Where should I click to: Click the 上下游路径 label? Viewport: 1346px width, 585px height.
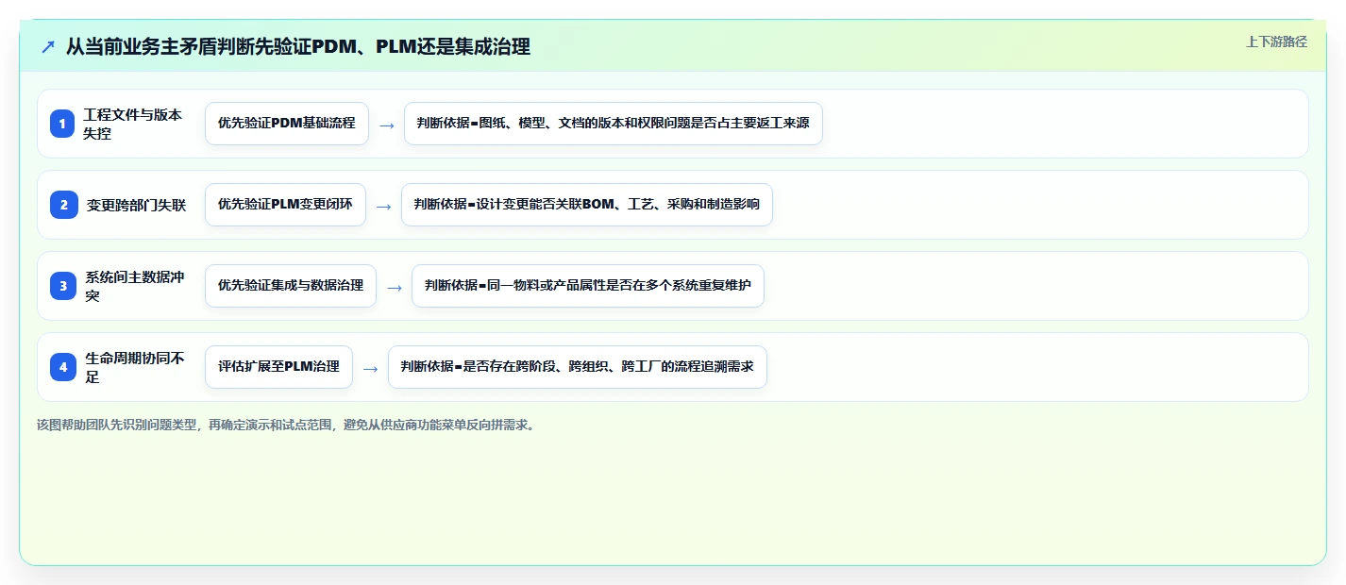point(1276,42)
